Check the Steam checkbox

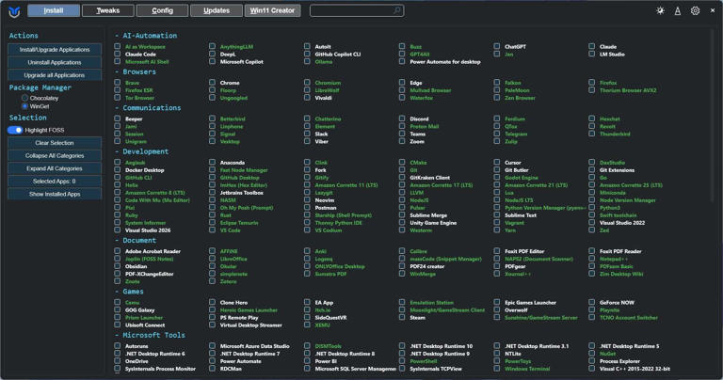tap(402, 318)
